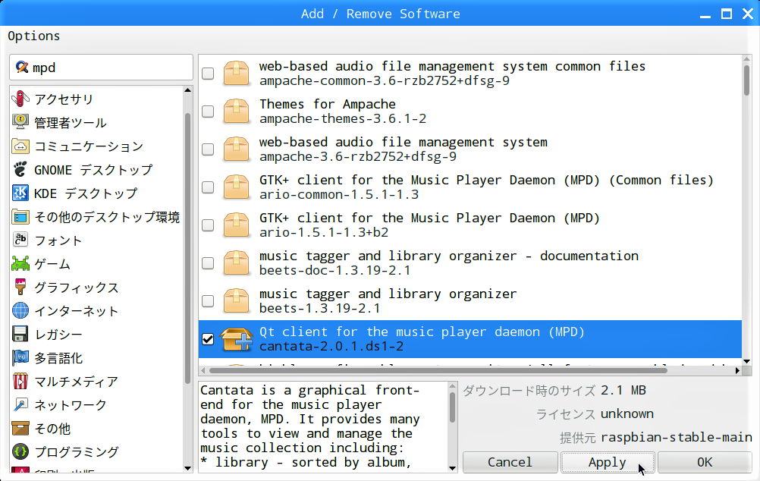Click the Cancel button

tap(510, 462)
